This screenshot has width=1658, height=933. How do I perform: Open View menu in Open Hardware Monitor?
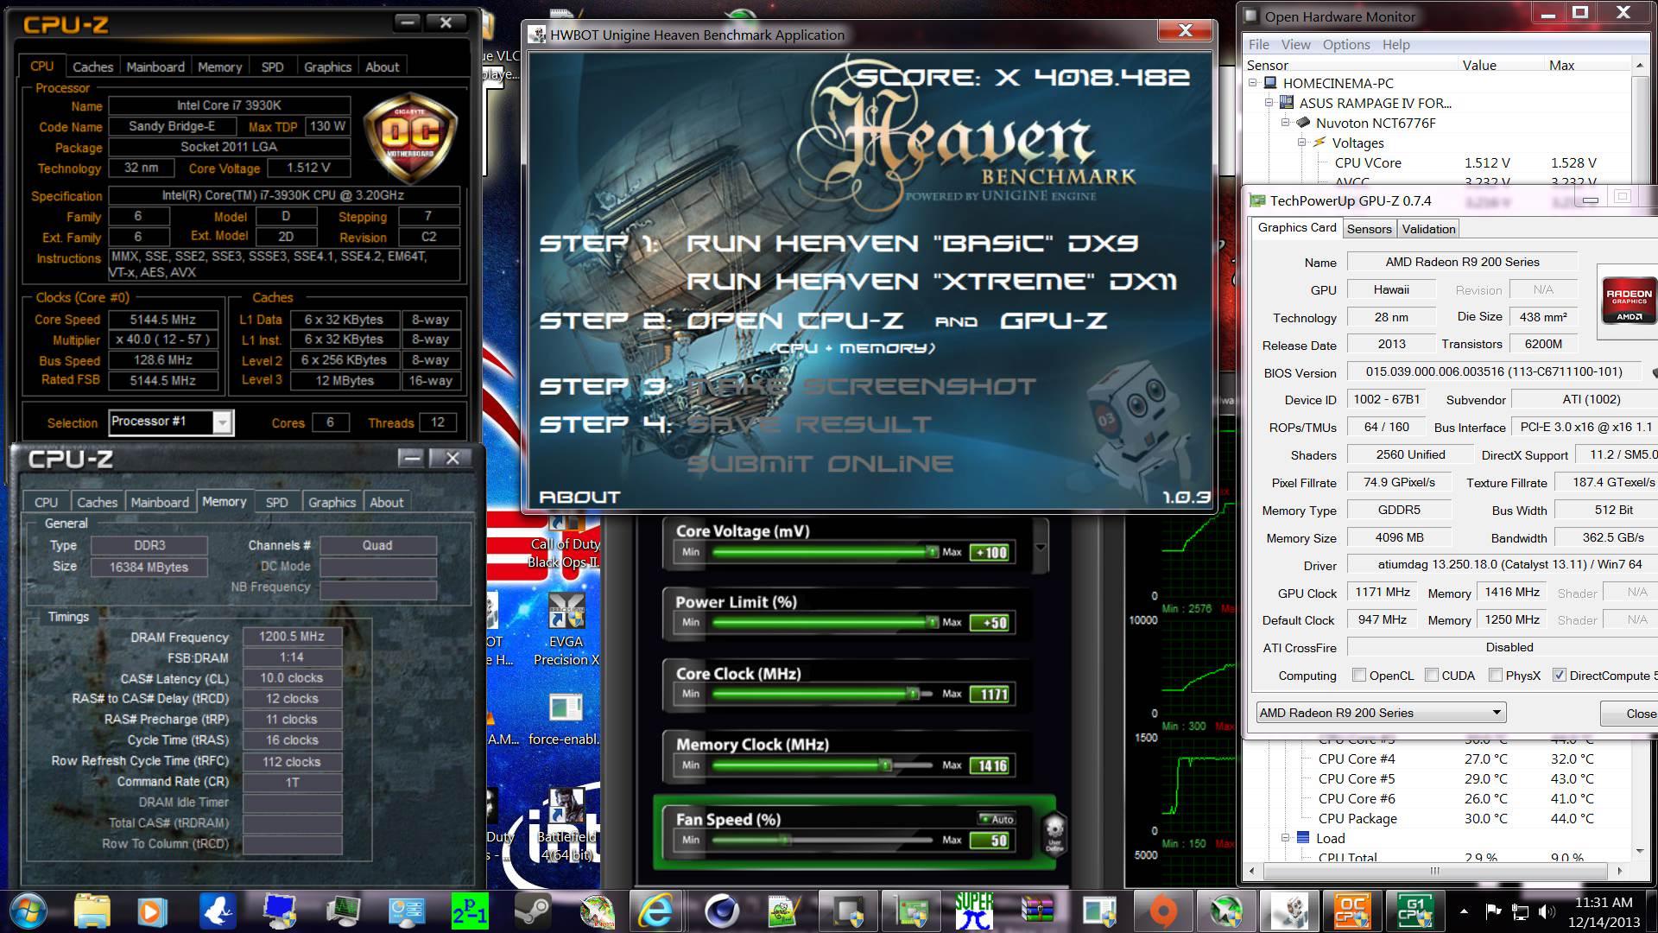pyautogui.click(x=1295, y=45)
